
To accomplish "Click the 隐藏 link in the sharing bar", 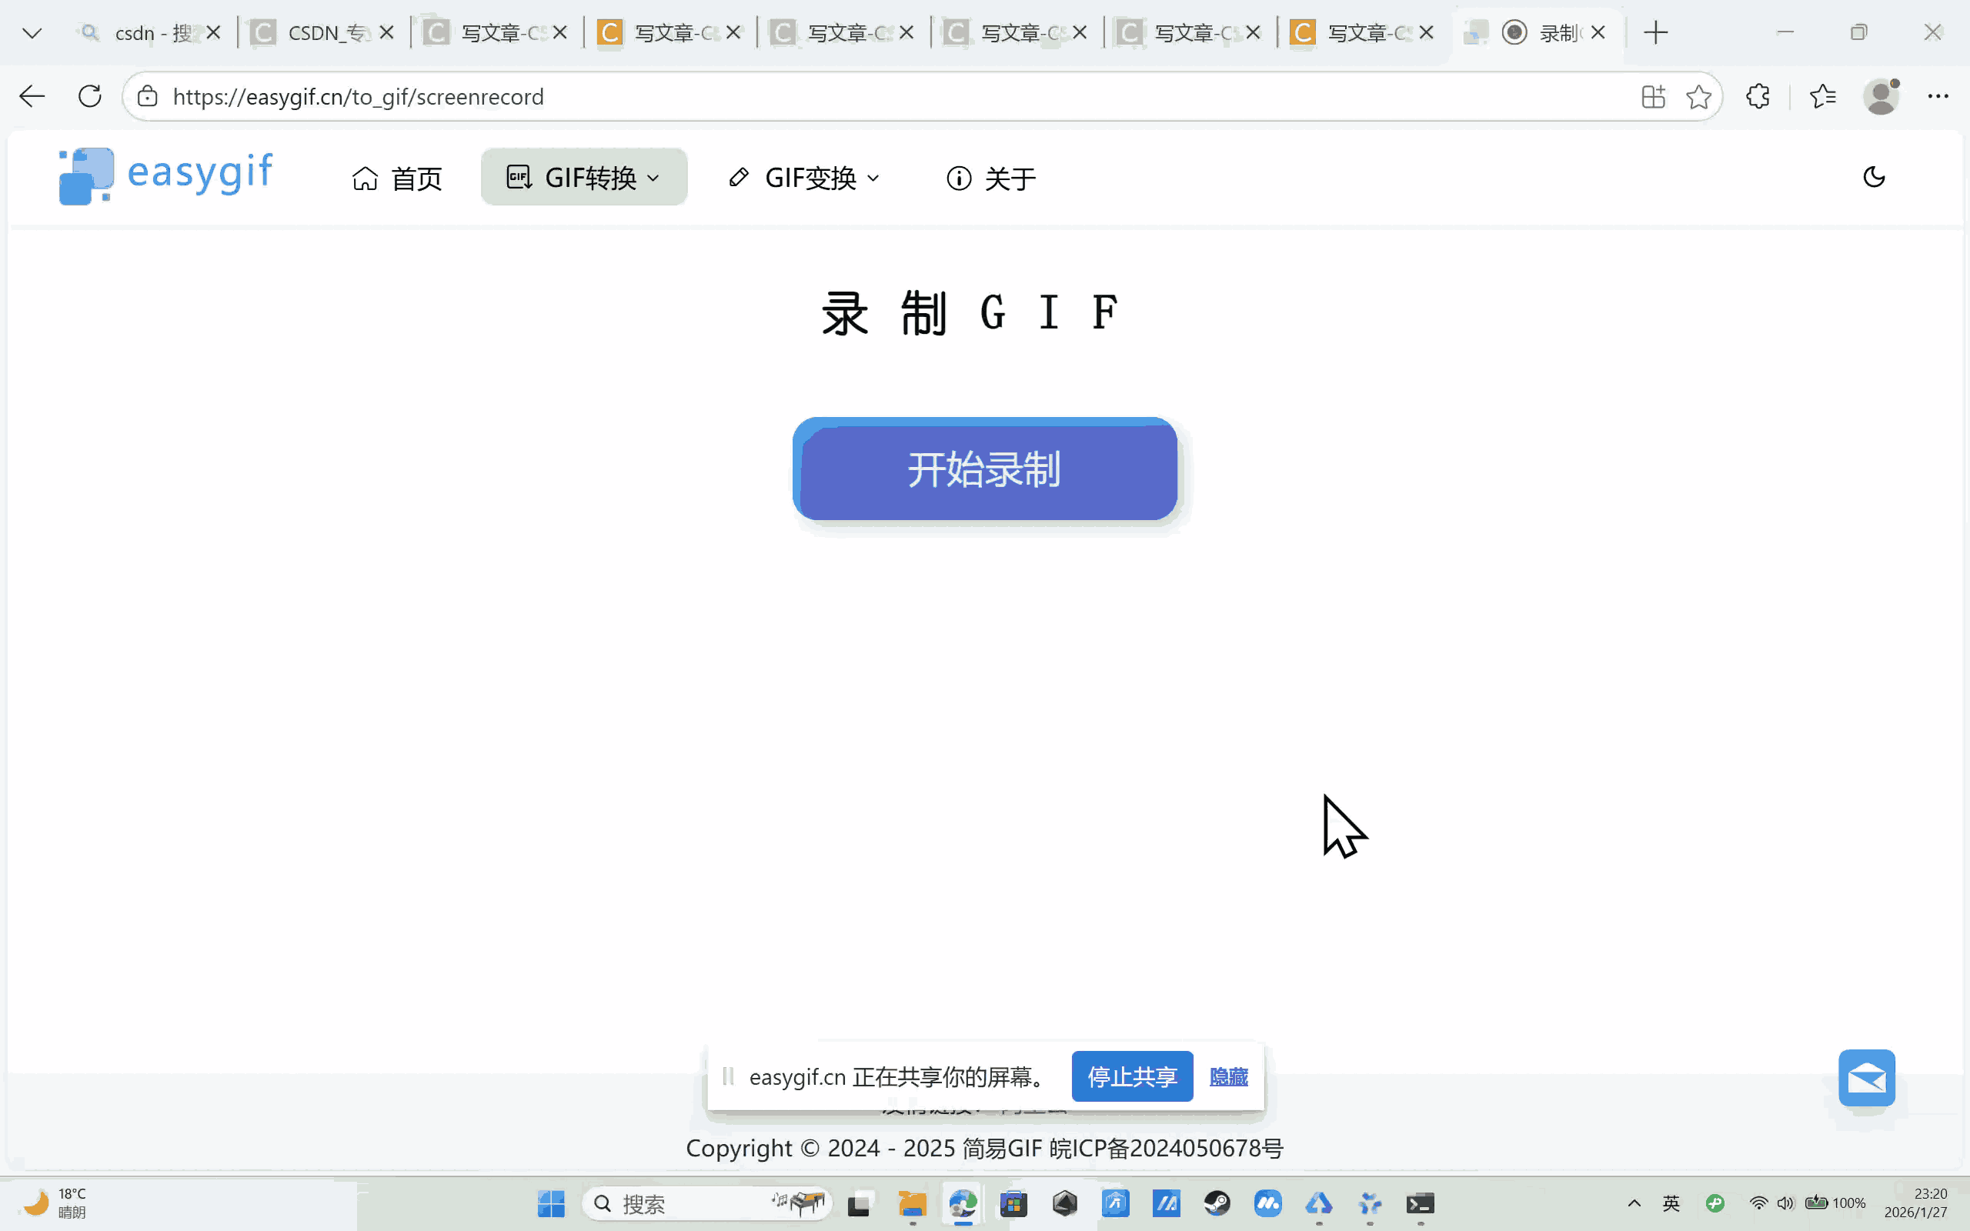I will click(1227, 1076).
